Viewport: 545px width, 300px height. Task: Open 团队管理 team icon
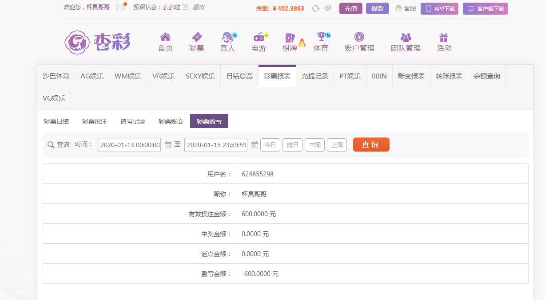click(x=406, y=38)
